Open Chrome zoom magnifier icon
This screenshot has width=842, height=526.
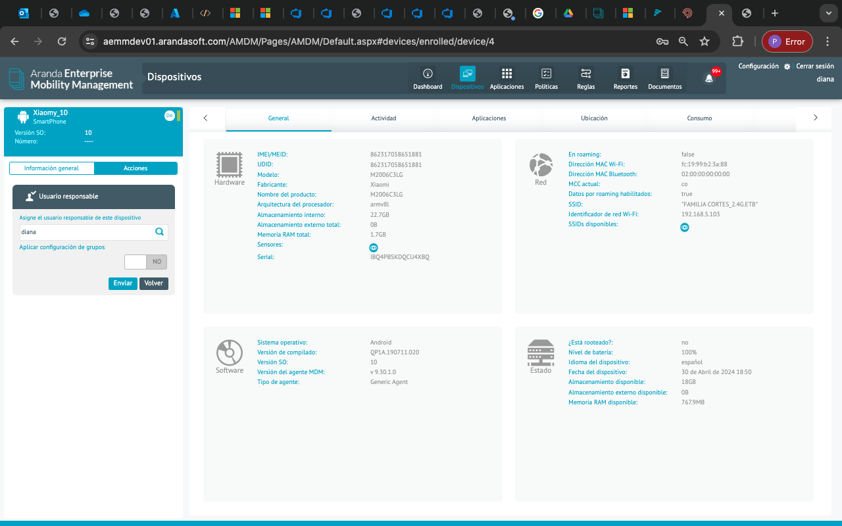683,41
